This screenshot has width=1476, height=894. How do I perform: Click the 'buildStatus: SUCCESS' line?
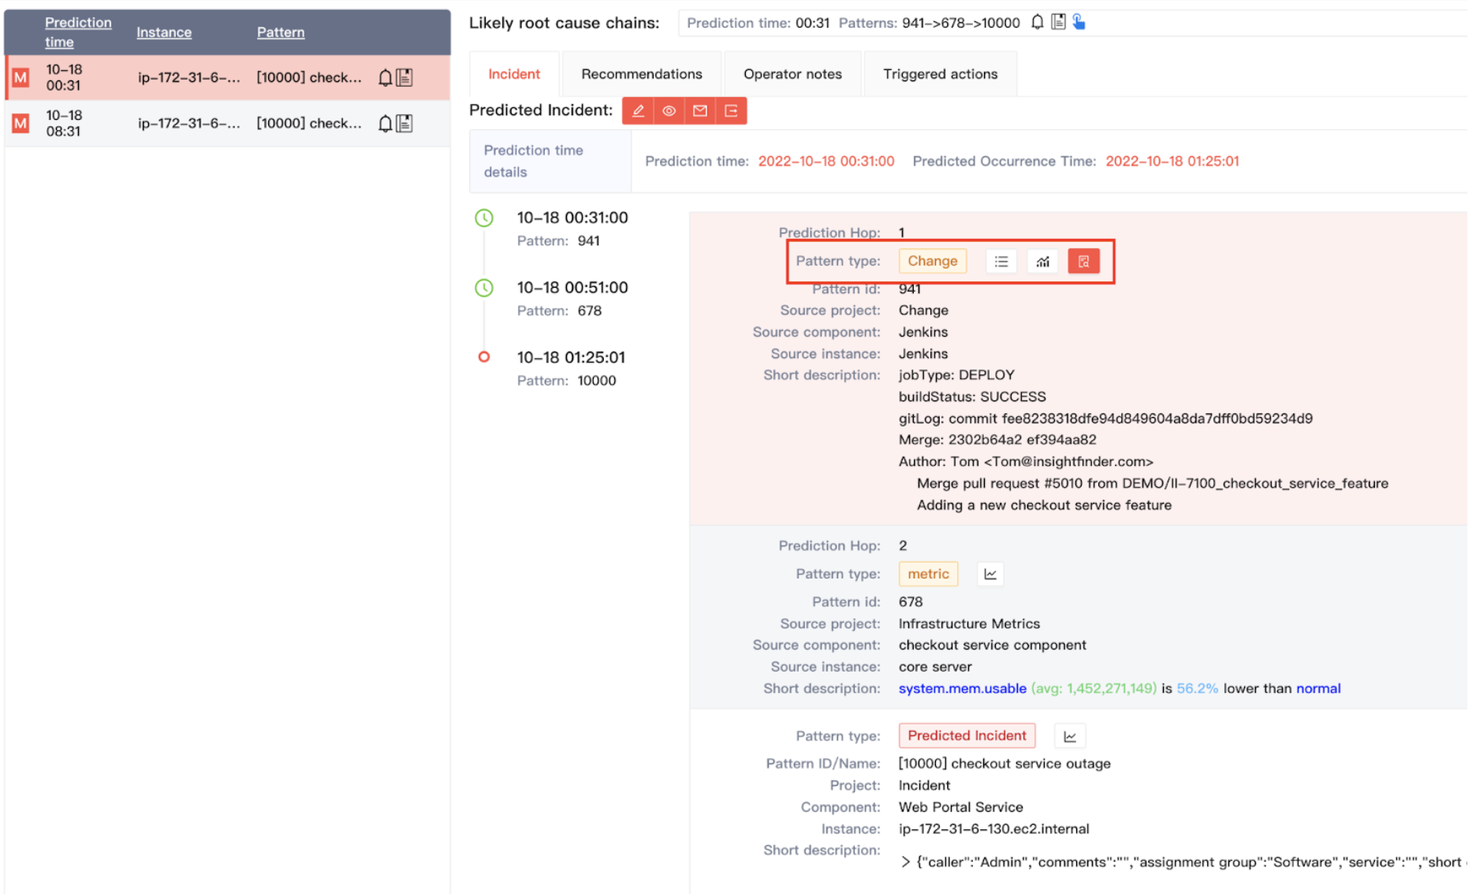(972, 397)
